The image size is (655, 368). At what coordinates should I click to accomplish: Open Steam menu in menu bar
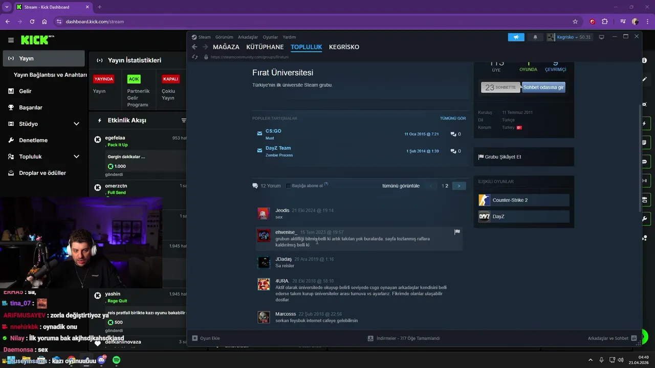click(201, 37)
